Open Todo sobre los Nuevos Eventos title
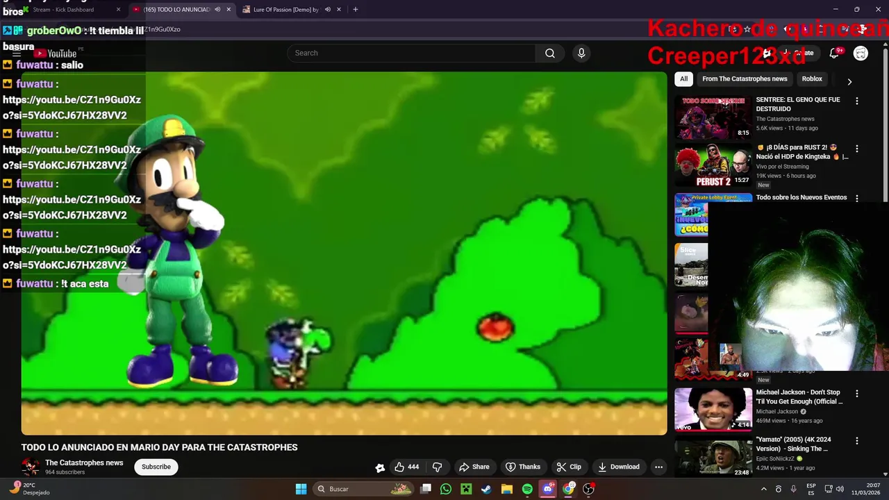Screen dimensions: 889x500 pos(801,197)
